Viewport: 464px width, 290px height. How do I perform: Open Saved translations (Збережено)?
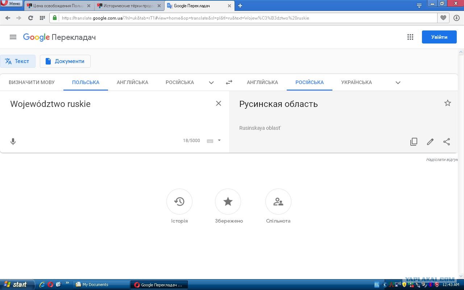coord(228,202)
